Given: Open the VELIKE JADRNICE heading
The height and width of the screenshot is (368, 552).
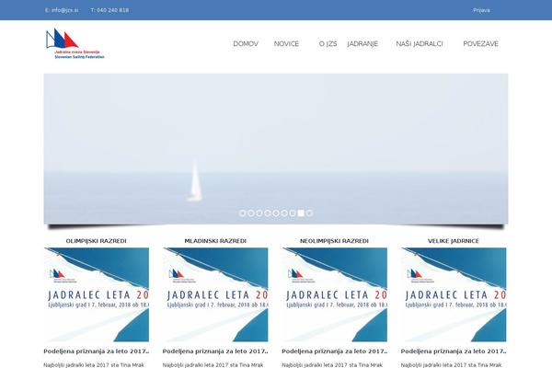Looking at the screenshot, I should (454, 241).
